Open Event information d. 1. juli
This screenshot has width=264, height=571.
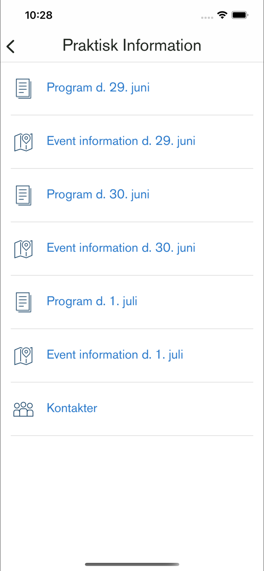(115, 355)
